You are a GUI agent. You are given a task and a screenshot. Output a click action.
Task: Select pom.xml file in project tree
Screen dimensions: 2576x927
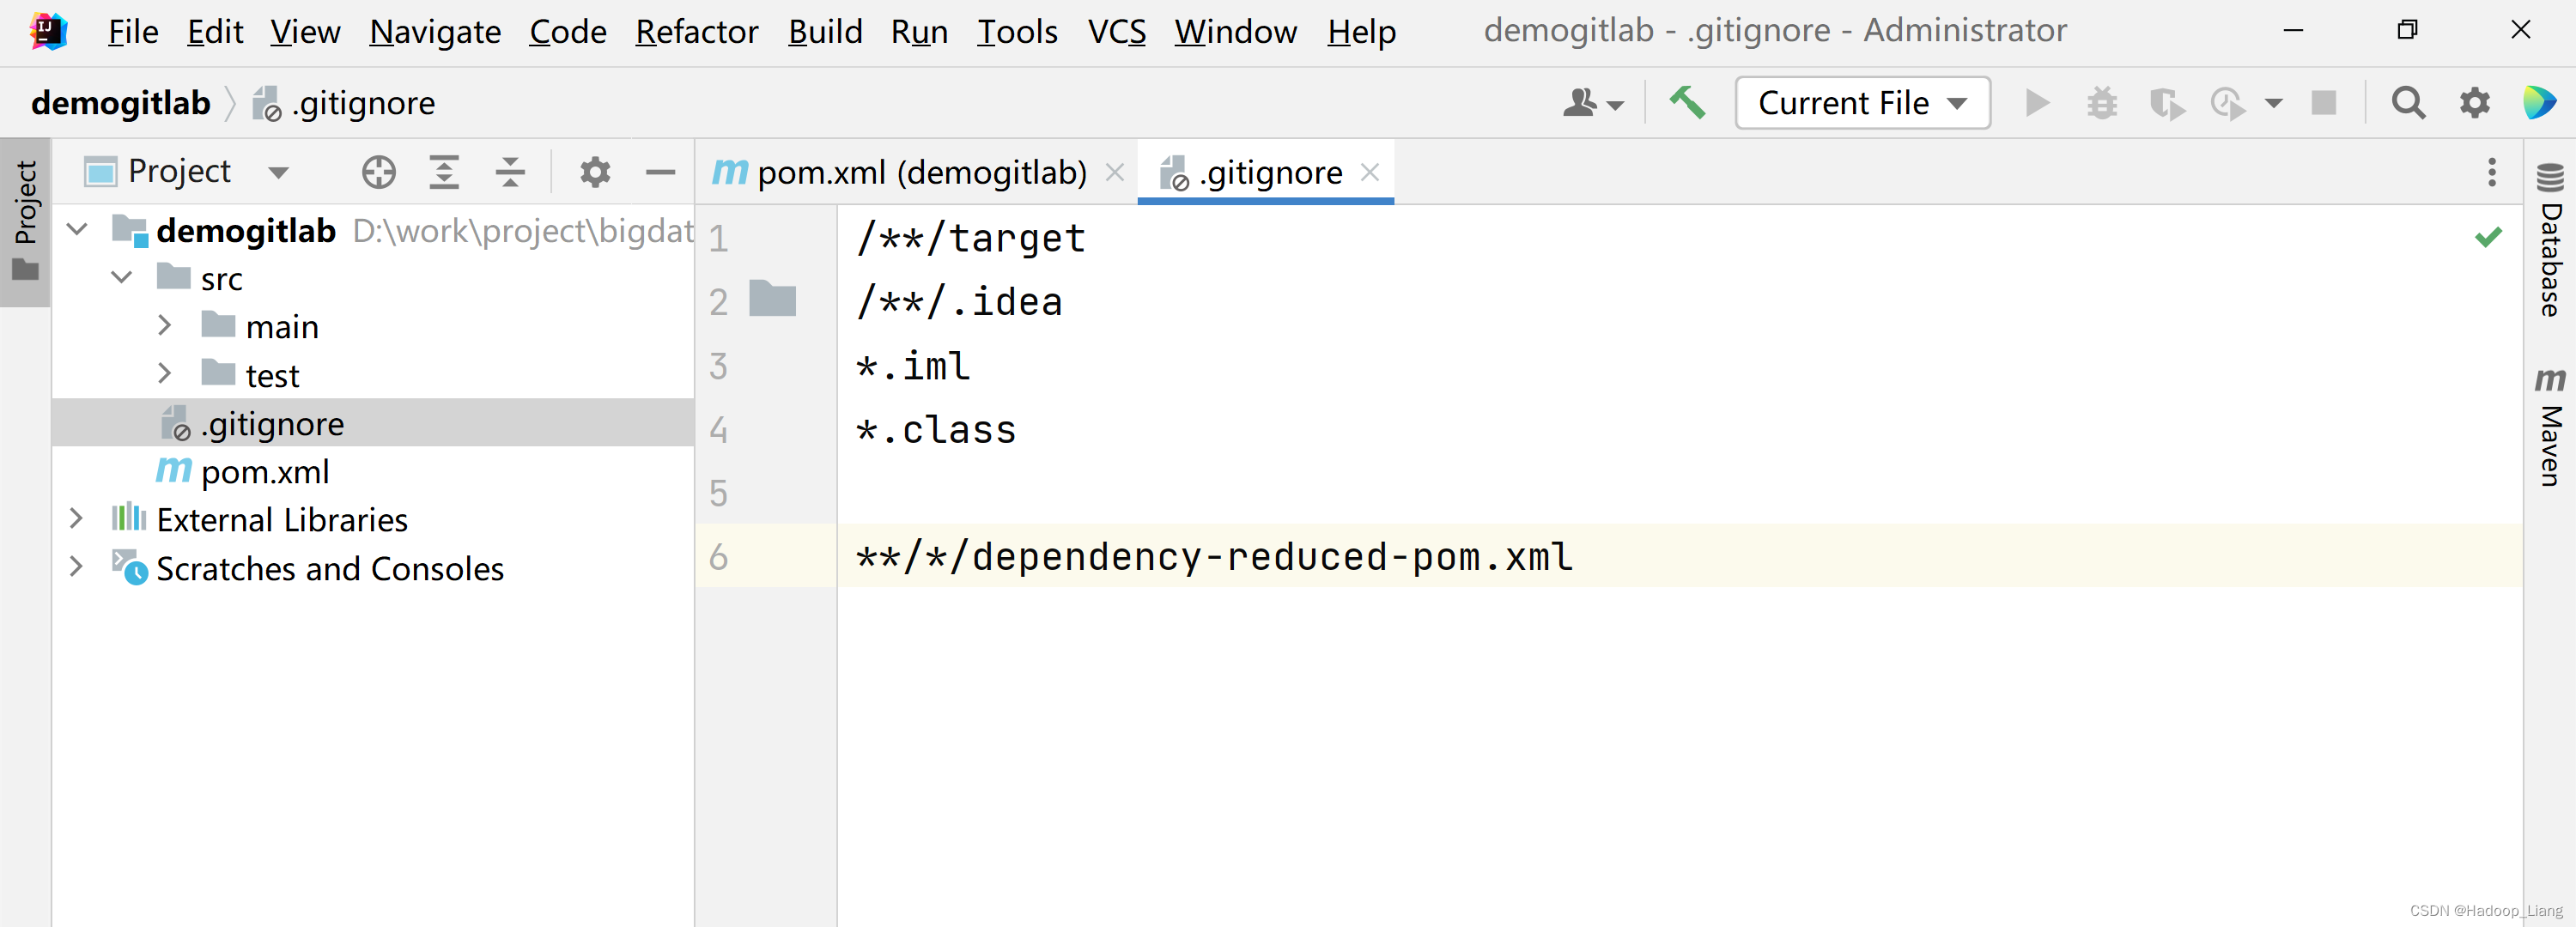pyautogui.click(x=264, y=471)
